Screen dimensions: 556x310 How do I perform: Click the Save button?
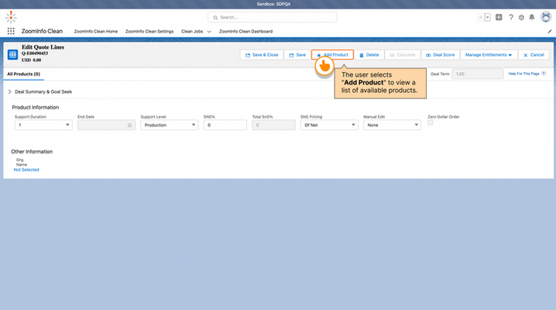297,55
